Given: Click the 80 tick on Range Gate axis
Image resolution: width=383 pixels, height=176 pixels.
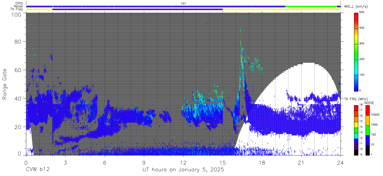Looking at the screenshot, I should pos(18,42).
